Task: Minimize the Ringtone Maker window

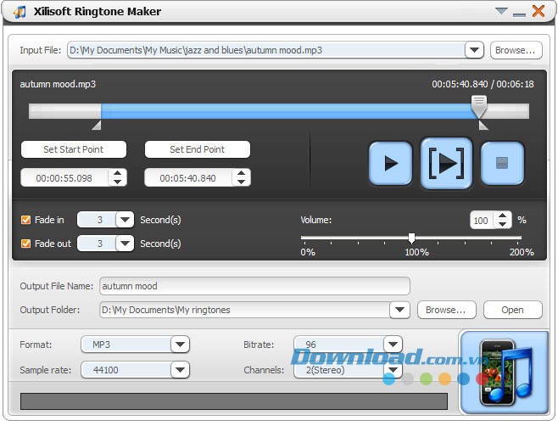Action: coord(519,14)
